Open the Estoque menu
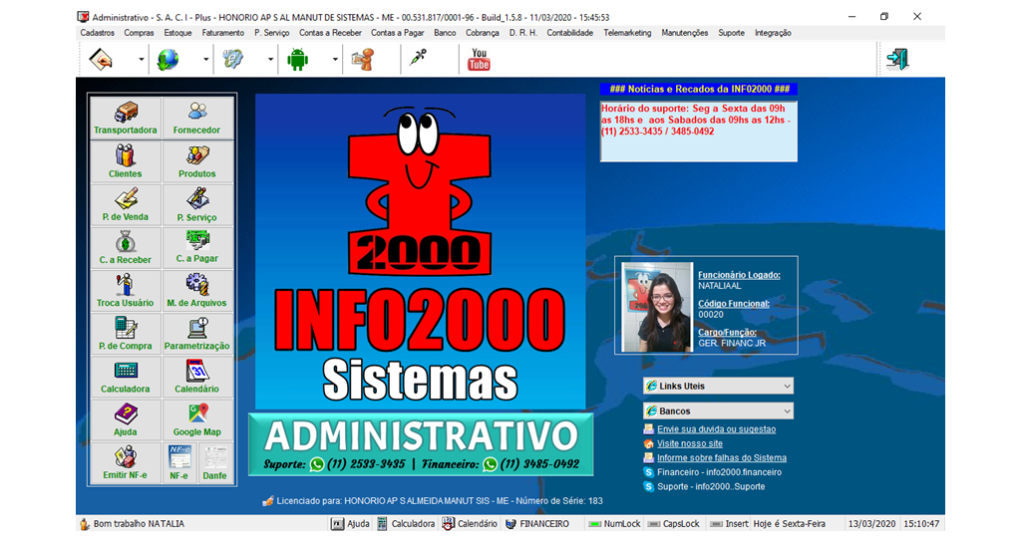 177,33
